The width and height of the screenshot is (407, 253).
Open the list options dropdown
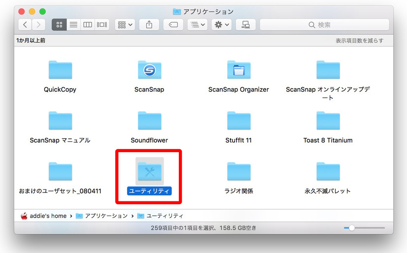tap(197, 25)
